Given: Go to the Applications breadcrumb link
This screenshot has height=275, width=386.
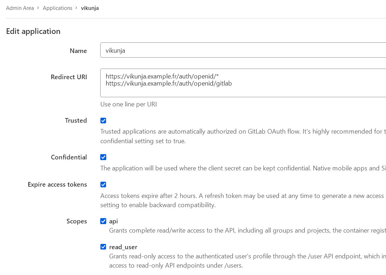Looking at the screenshot, I should (58, 8).
